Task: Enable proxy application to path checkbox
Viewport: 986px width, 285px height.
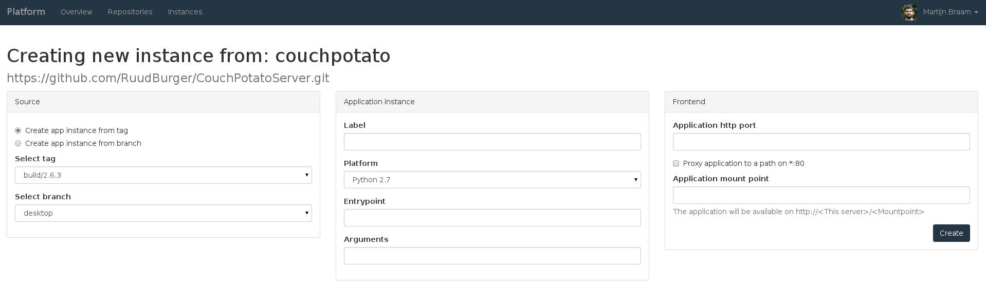Action: 676,163
